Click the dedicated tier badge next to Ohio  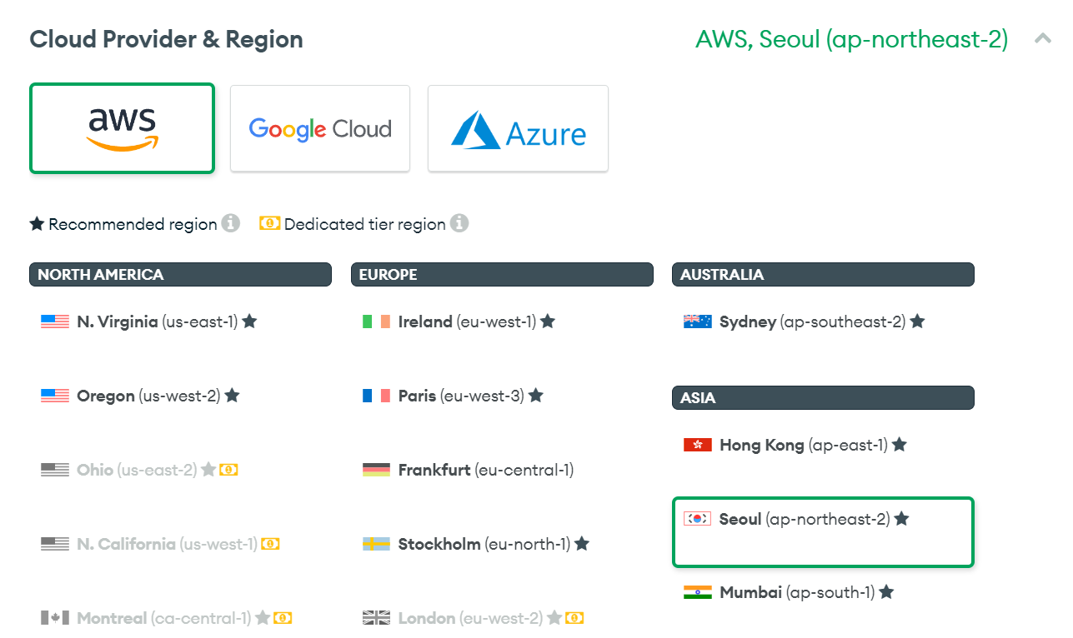(x=229, y=470)
